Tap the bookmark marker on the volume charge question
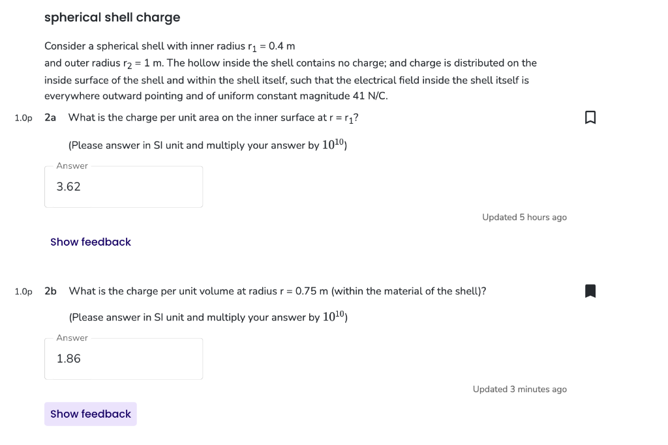The image size is (668, 445). 590,291
